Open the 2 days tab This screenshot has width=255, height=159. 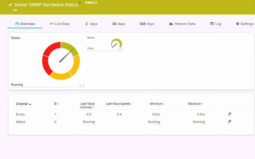91,24
